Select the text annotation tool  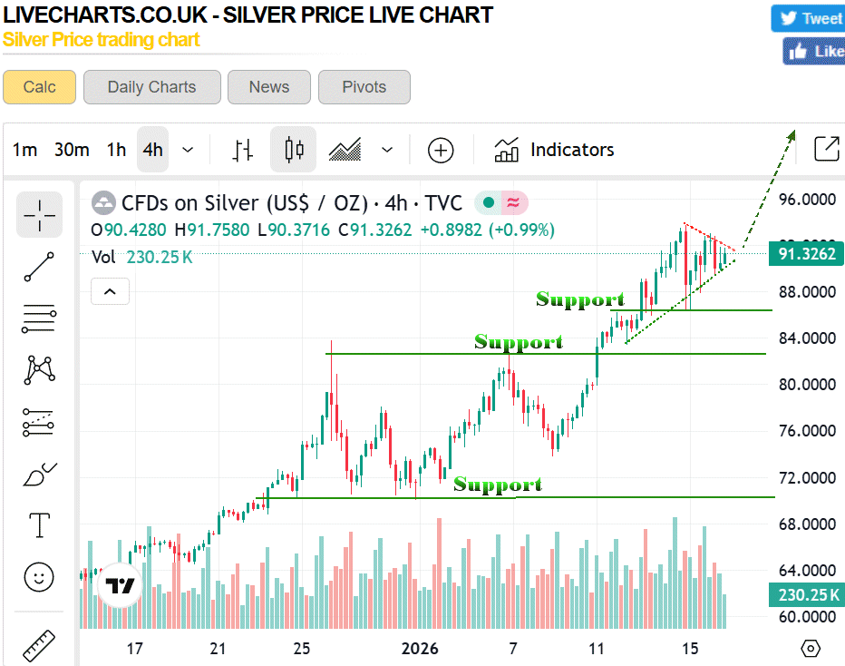pyautogui.click(x=39, y=524)
